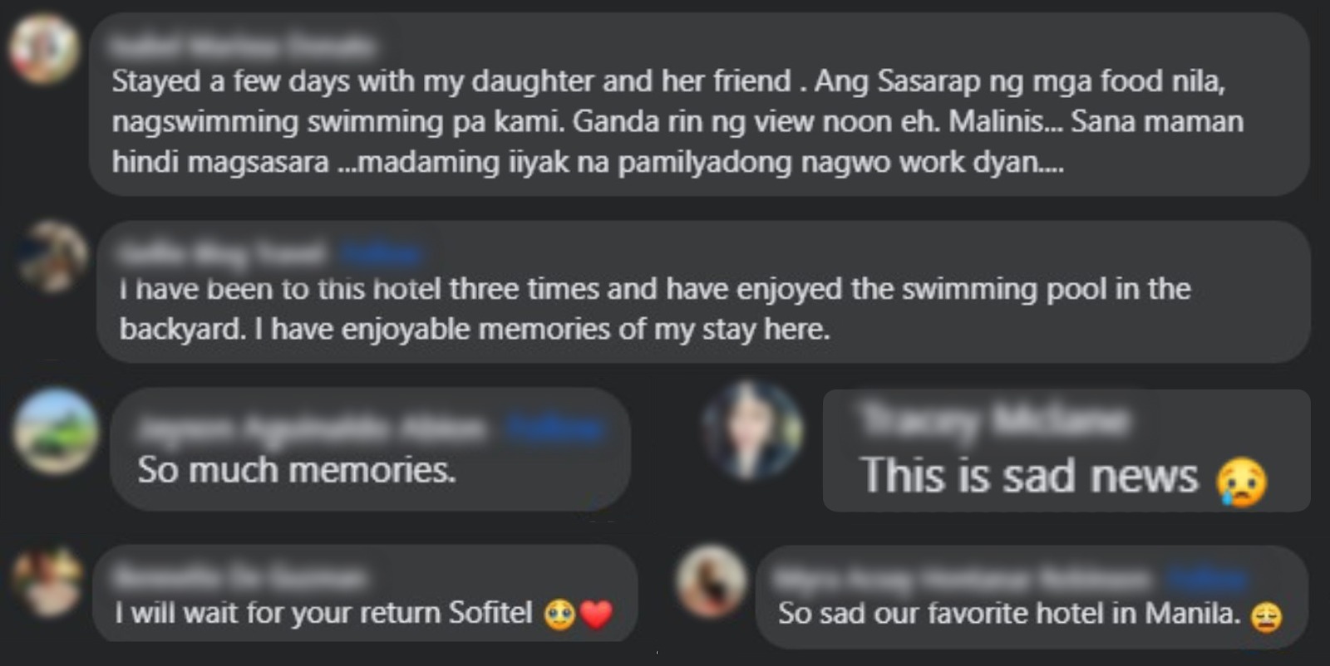Click blurred commenter name above "I have been to this hotel"
Image resolution: width=1330 pixels, height=666 pixels.
(x=223, y=252)
